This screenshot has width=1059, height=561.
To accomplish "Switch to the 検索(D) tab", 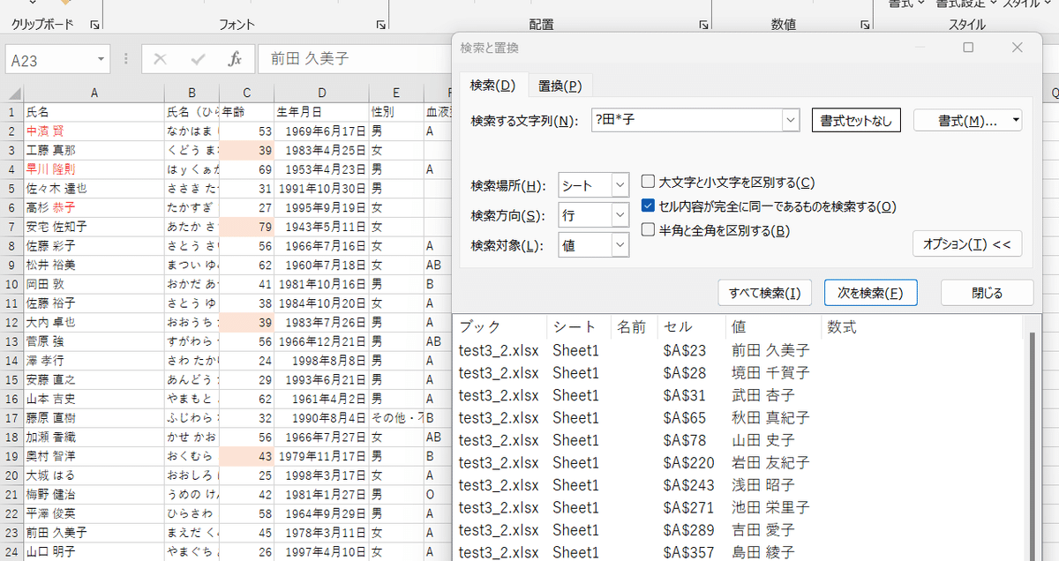I will [x=493, y=86].
